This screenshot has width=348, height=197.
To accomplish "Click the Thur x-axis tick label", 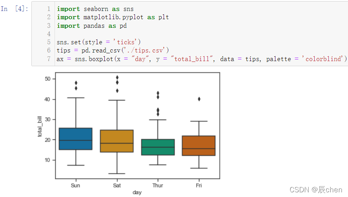I will coord(158,185).
